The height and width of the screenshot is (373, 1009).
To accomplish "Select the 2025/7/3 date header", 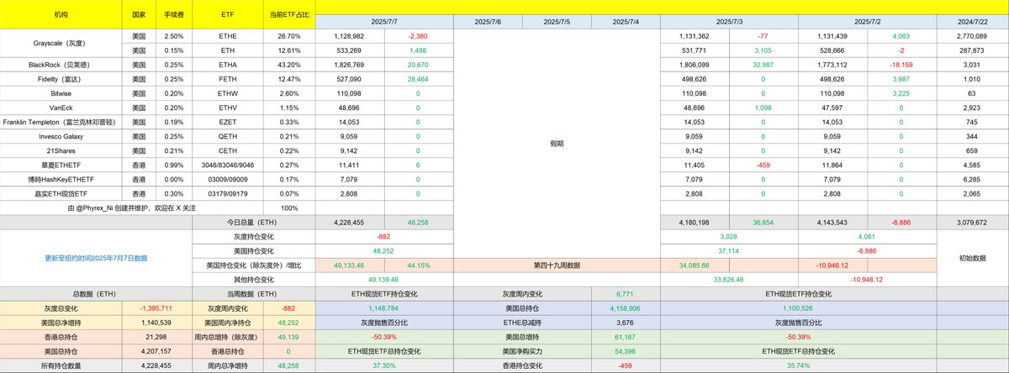I will 729,22.
